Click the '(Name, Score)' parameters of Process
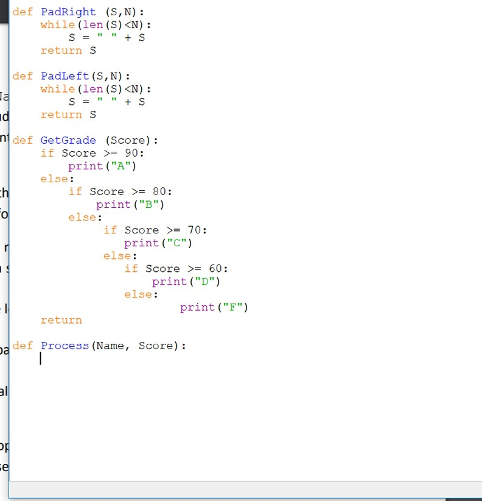This screenshot has width=482, height=501. tap(134, 346)
